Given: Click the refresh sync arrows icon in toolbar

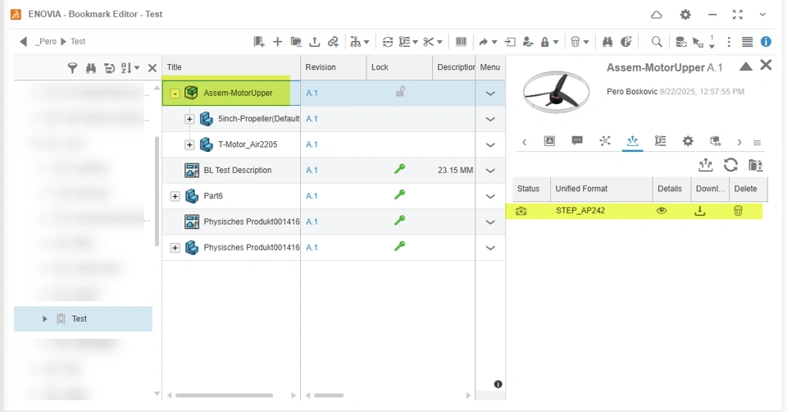Looking at the screenshot, I should (x=388, y=42).
